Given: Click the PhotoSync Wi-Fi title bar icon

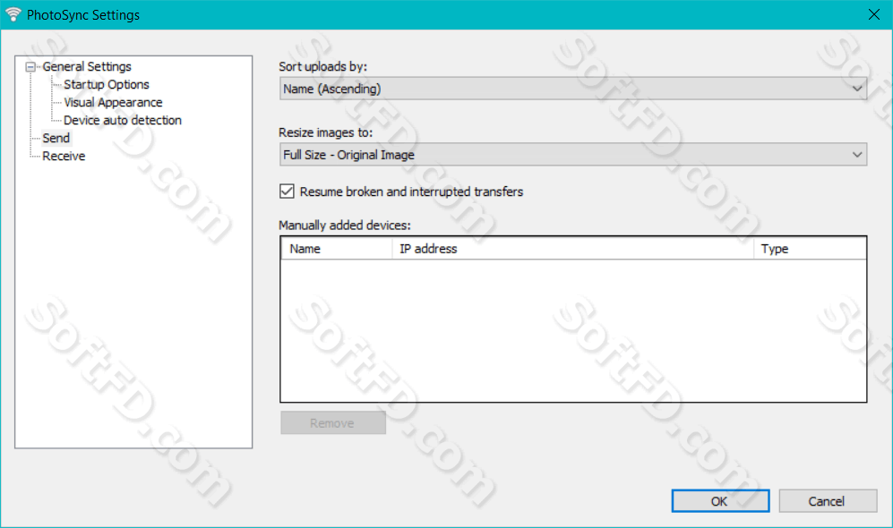Looking at the screenshot, I should 13,15.
